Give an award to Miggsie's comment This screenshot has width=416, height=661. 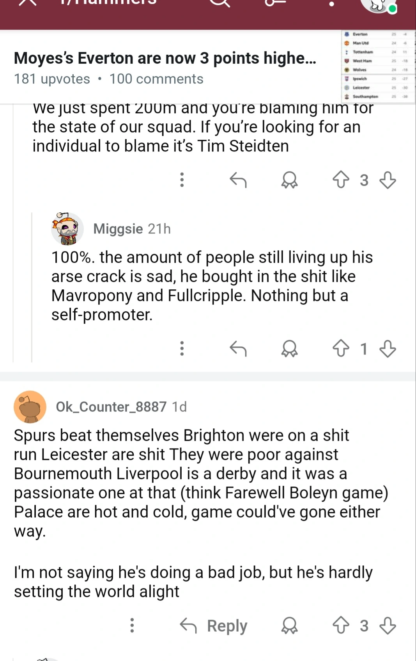[289, 348]
